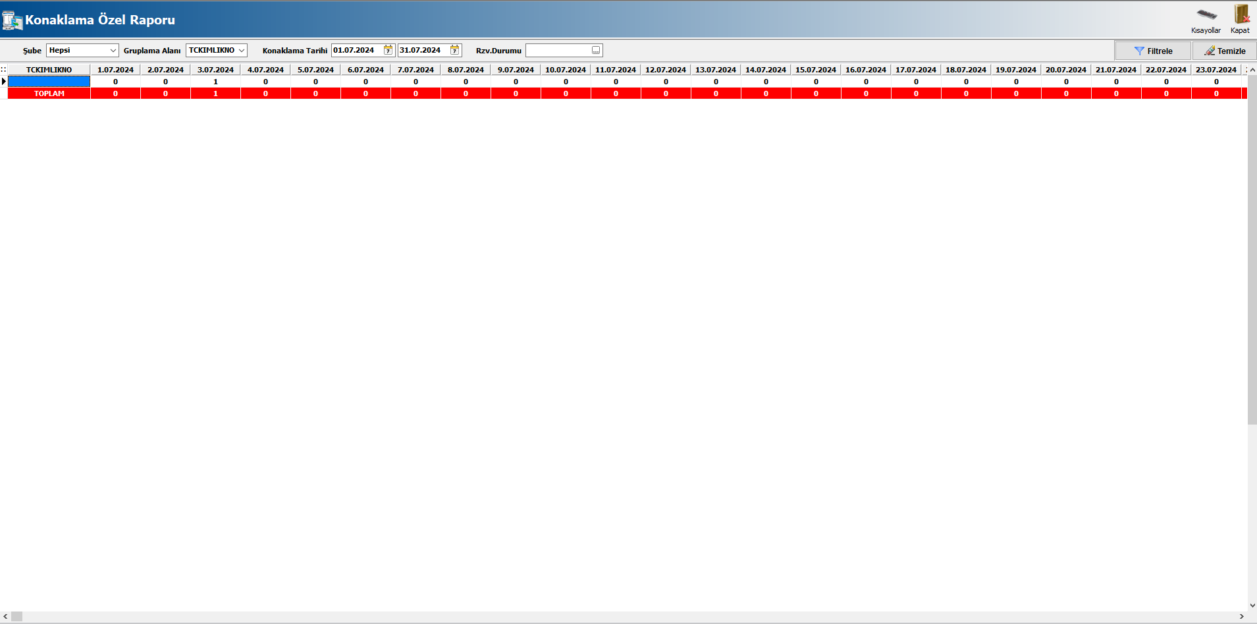Edit end date field 31.07.2024
1257x624 pixels.
pos(423,50)
